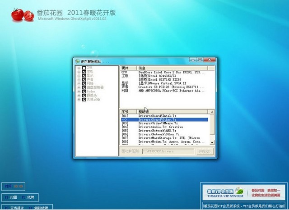Screen dimensions: 289x210
Task: Expand the CPU tree node
Action: coord(79,68)
